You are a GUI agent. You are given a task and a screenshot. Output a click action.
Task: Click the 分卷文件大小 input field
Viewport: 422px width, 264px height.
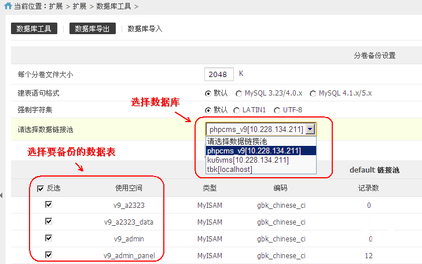pyautogui.click(x=219, y=74)
